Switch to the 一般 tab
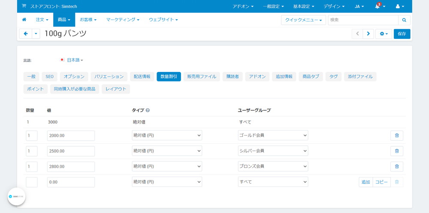Image resolution: width=429 pixels, height=213 pixels. [31, 77]
